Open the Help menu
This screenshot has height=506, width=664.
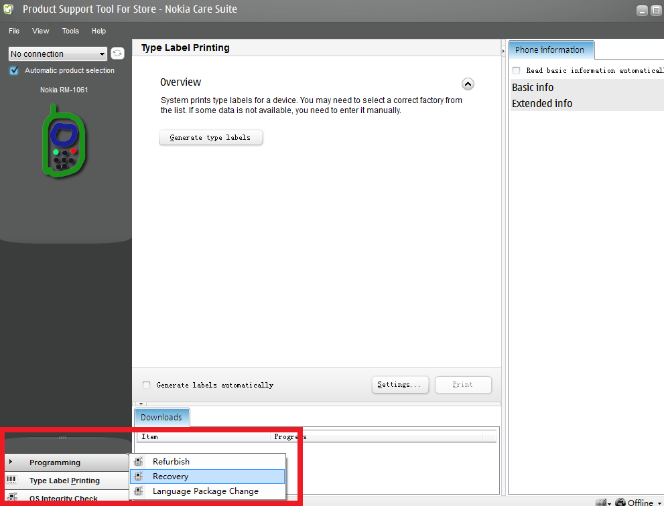(x=98, y=31)
